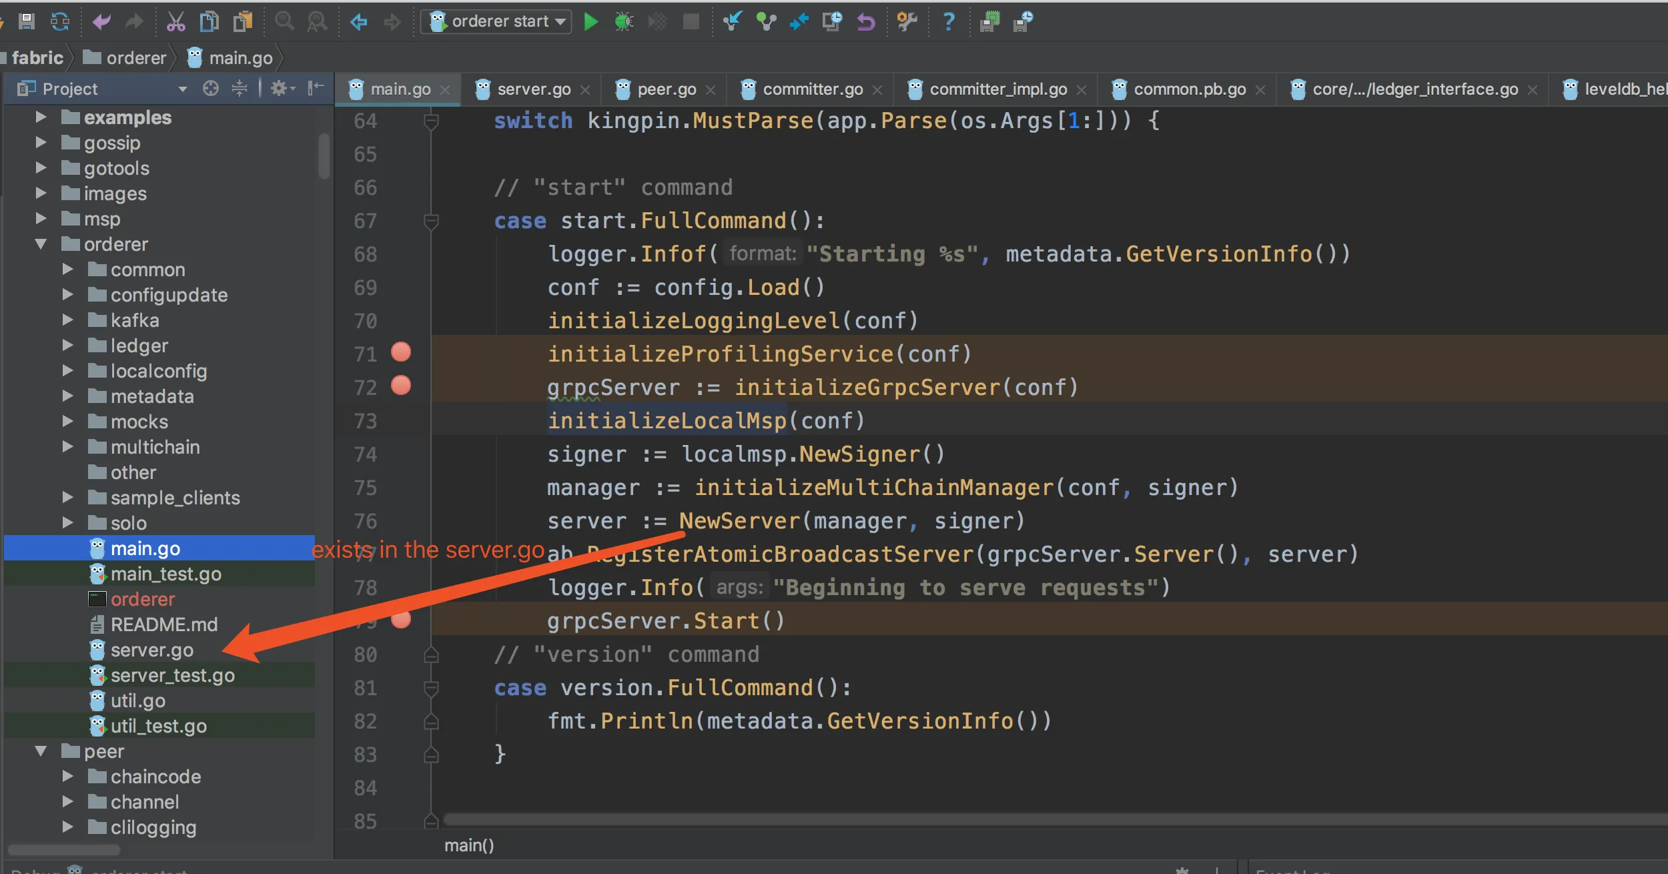
Task: Open server.go in the project tree
Action: coord(151,650)
